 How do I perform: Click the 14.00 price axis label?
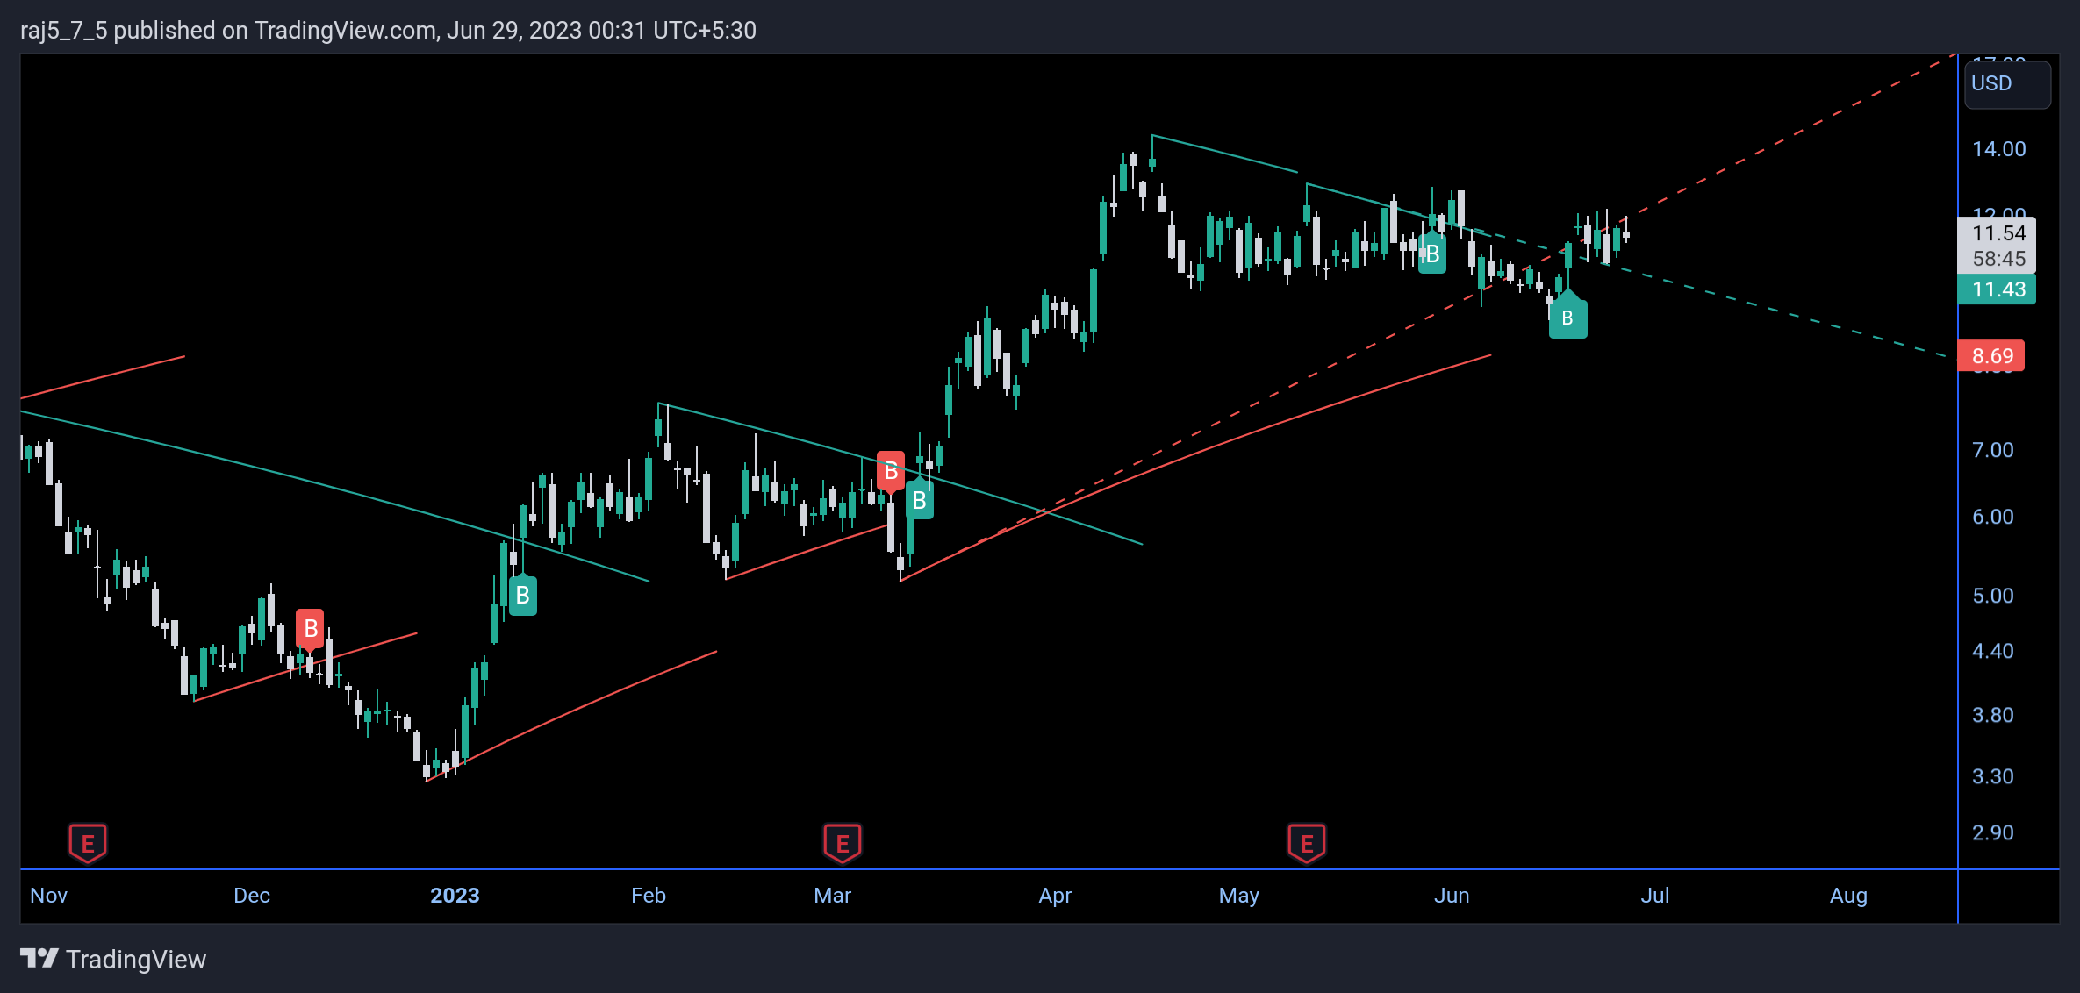point(1999,149)
